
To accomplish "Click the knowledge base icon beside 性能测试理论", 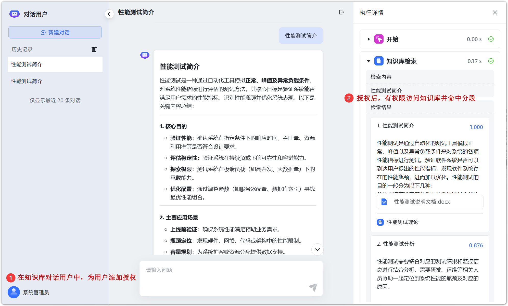I will point(380,222).
